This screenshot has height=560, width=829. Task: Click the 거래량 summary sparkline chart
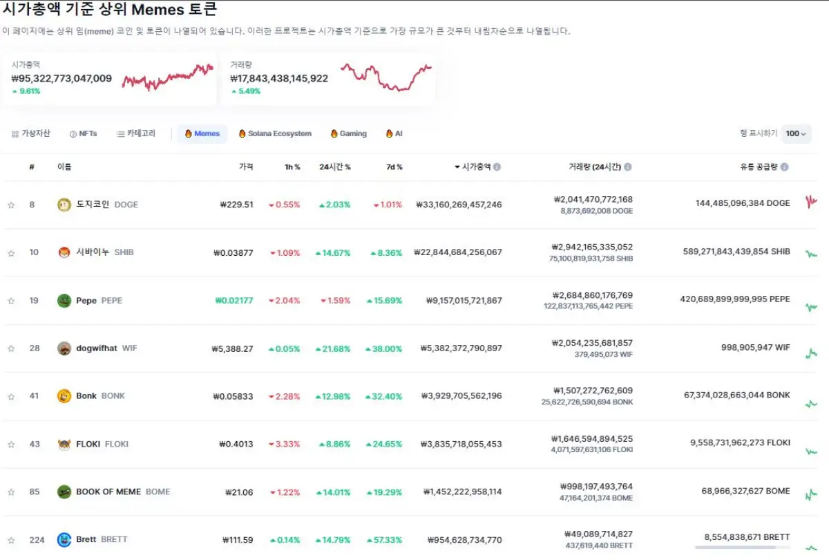click(x=386, y=77)
